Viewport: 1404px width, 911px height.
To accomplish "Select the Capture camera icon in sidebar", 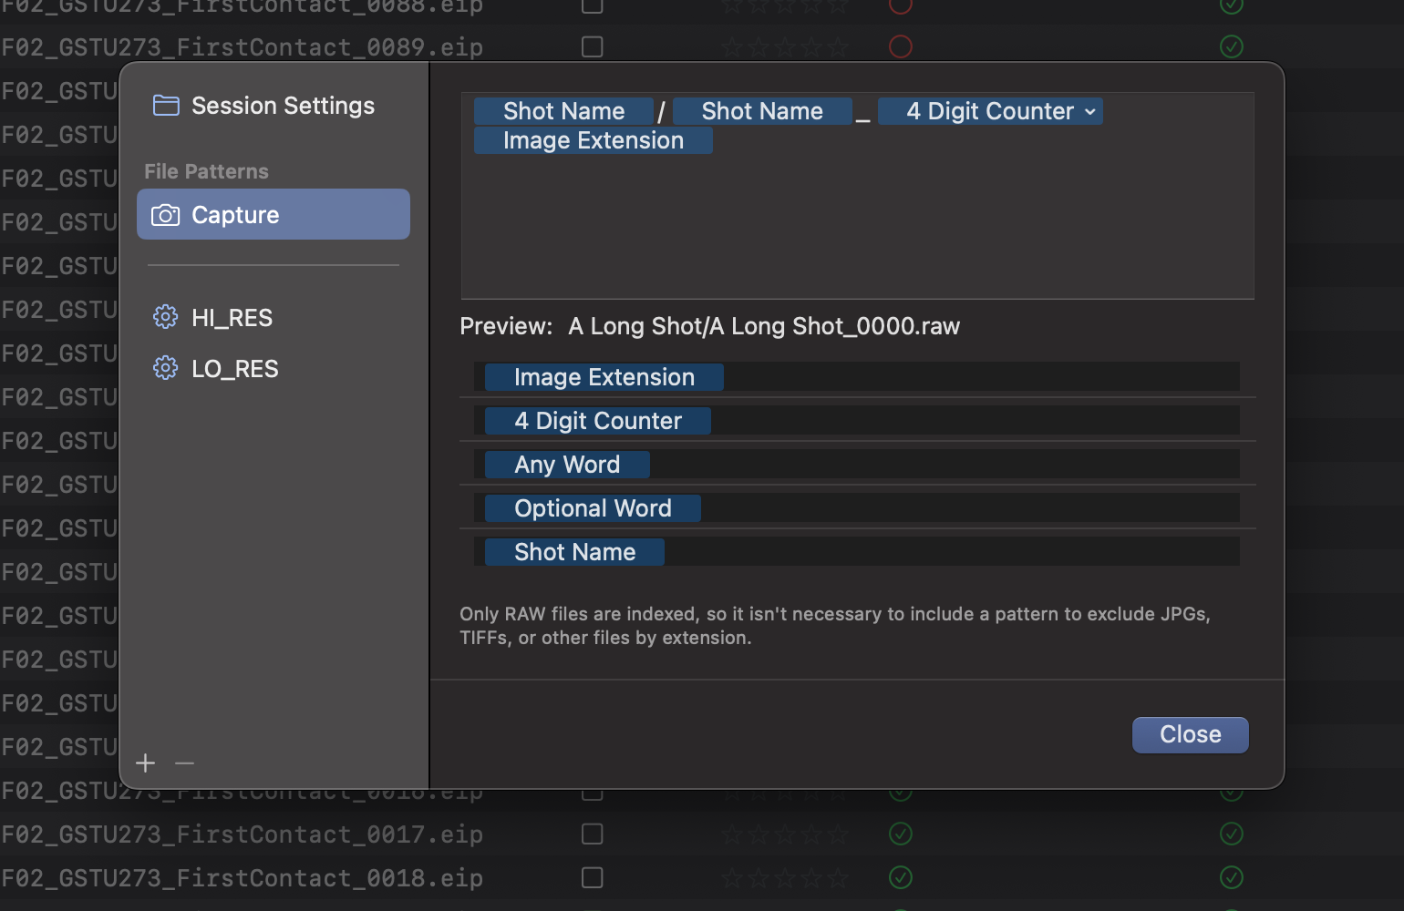I will click(x=165, y=215).
